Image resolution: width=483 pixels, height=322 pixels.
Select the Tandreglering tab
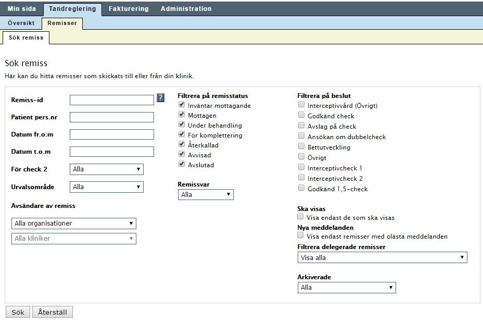pyautogui.click(x=72, y=9)
